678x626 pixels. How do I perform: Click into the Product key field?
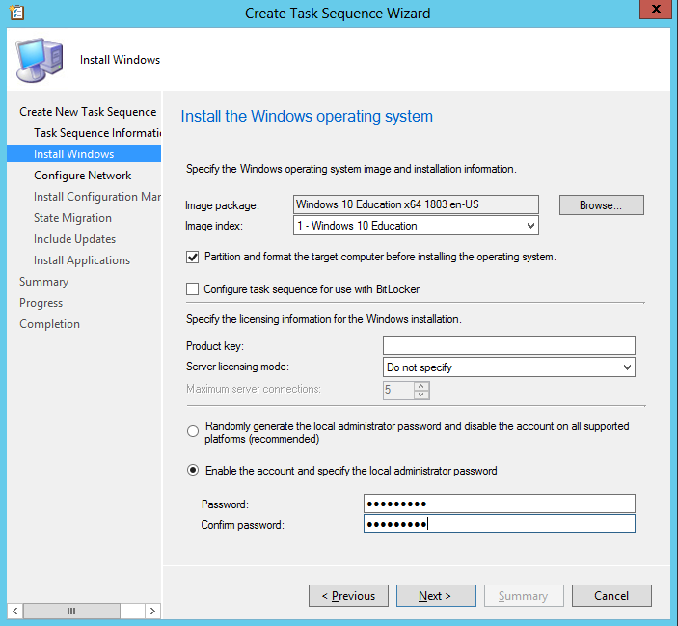pos(509,345)
